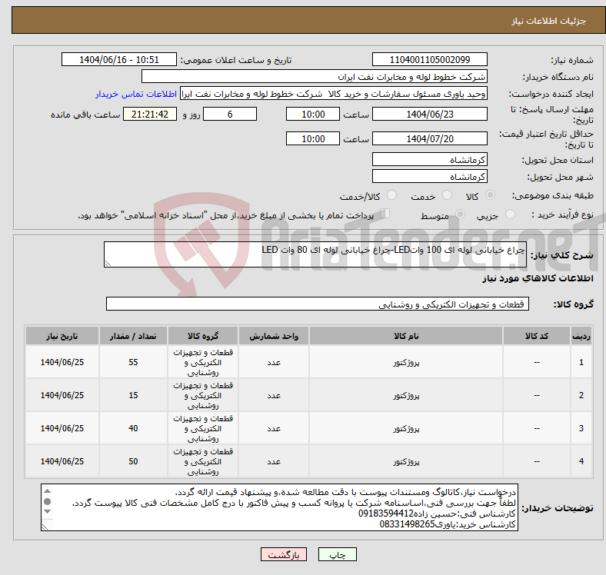606x575 pixels.
Task: Click the delivery city field کرمانشاه
Action: (429, 176)
